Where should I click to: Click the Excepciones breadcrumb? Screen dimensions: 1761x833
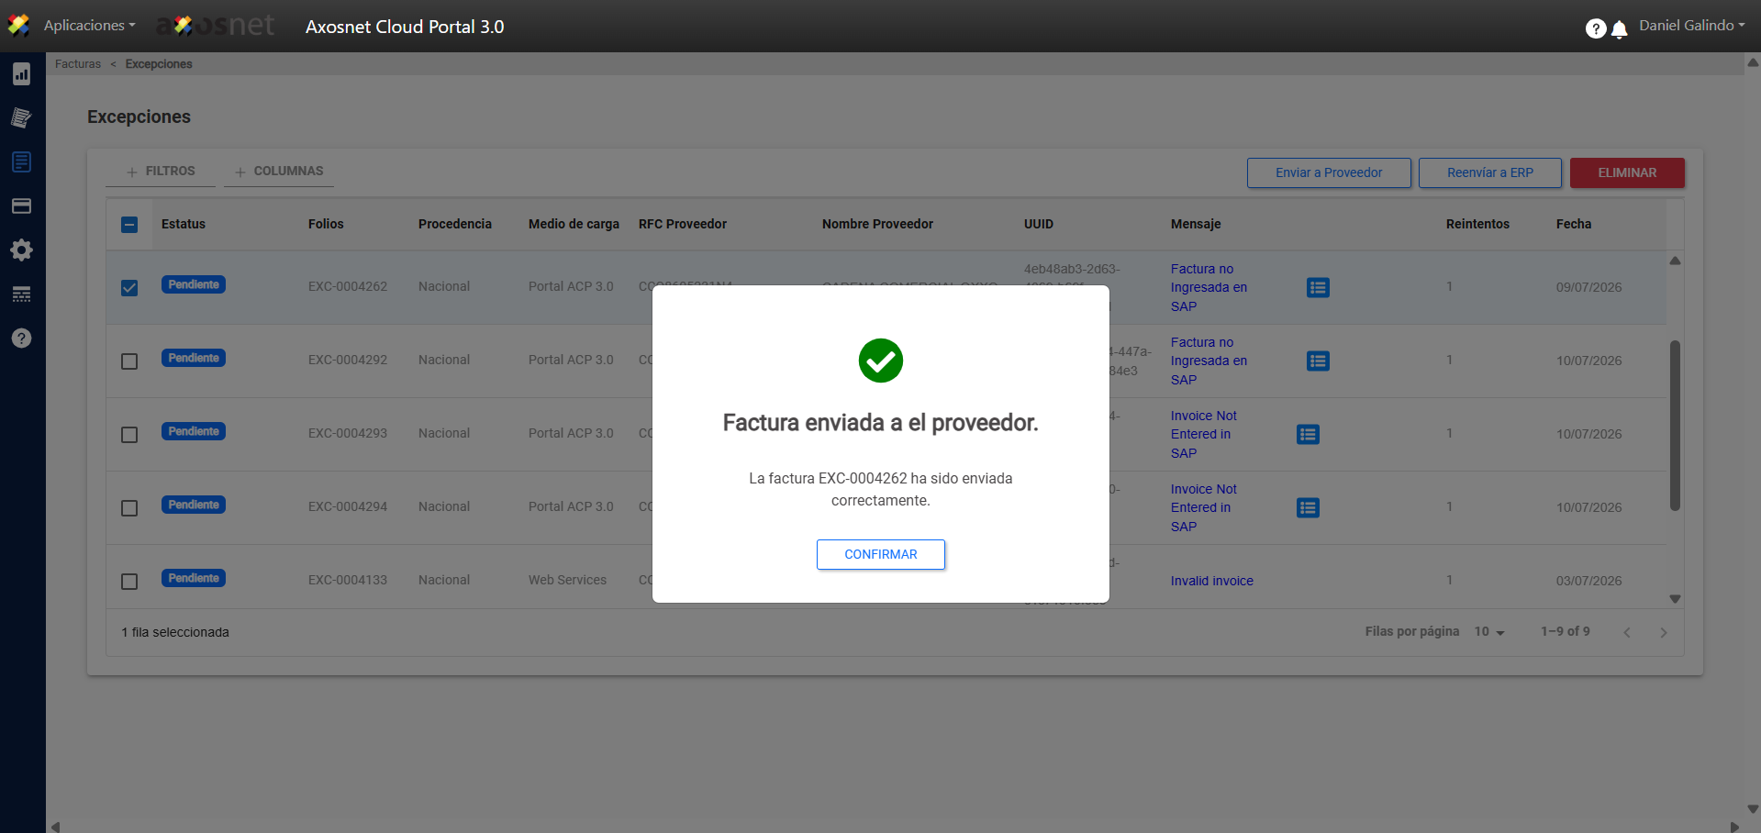coord(159,64)
